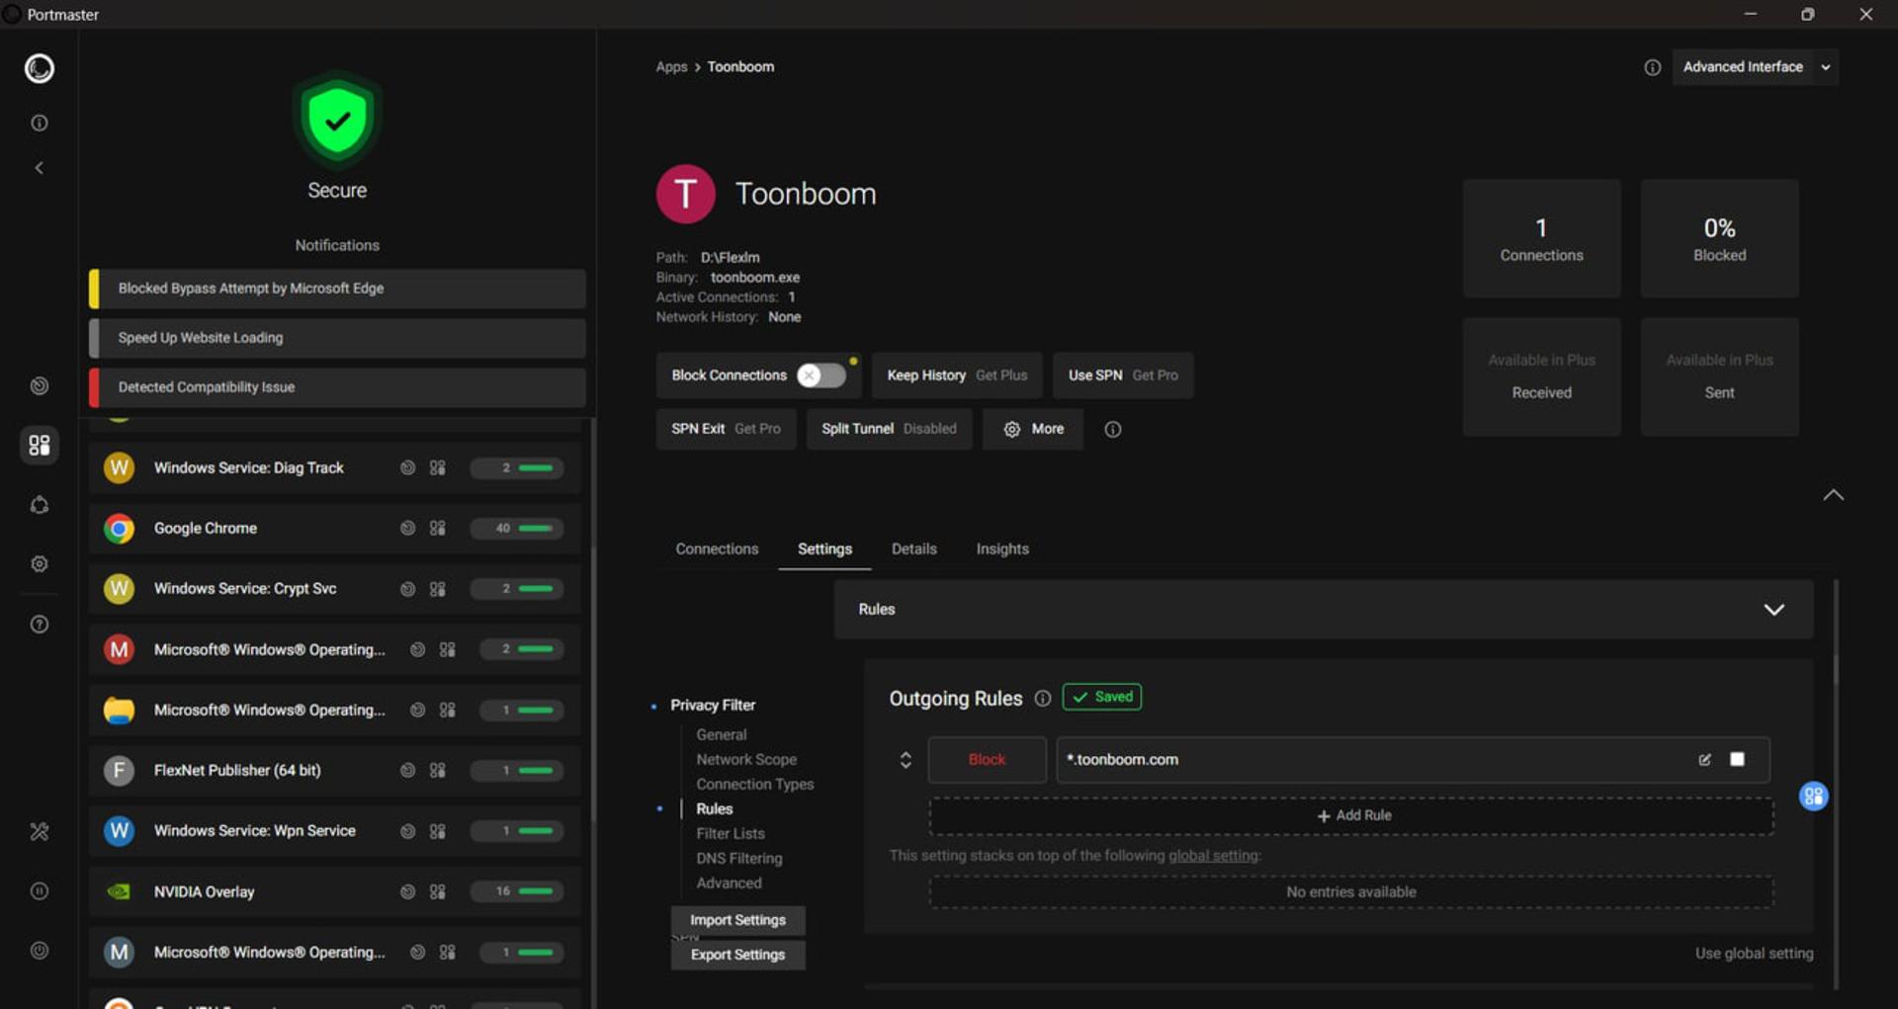Click the info icon beside Advanced Interface
The height and width of the screenshot is (1009, 1898).
1652,67
